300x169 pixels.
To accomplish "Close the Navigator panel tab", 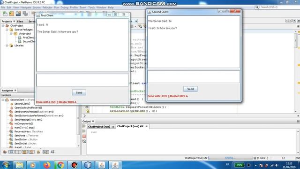I will tap(15, 91).
